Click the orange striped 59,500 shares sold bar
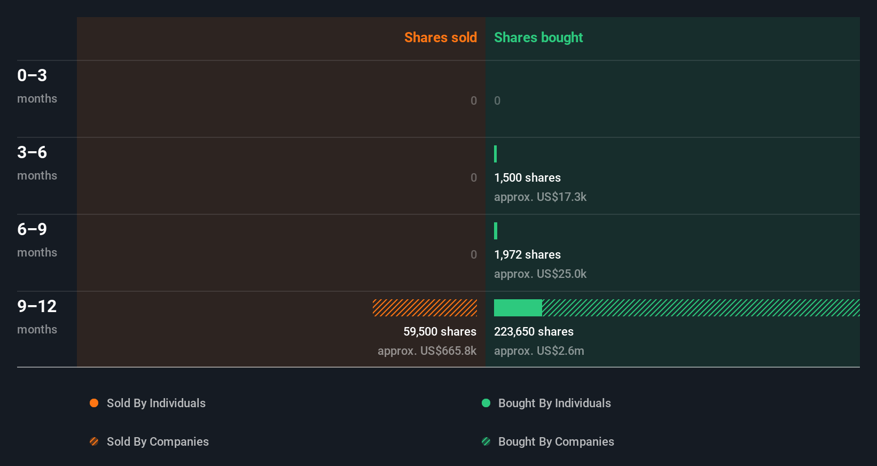Viewport: 877px width, 466px height. [x=425, y=308]
